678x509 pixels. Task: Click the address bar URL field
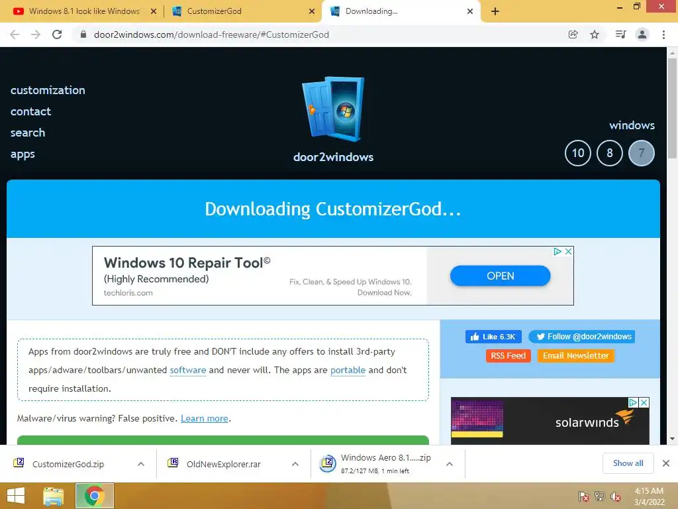pyautogui.click(x=319, y=34)
